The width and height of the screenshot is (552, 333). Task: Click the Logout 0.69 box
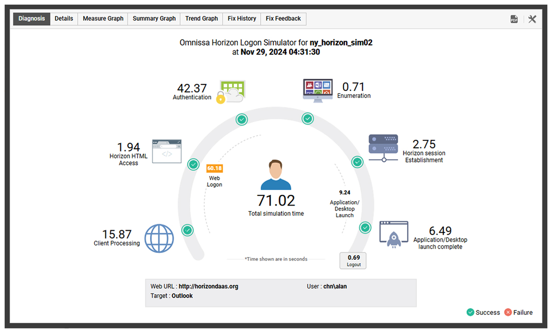353,261
